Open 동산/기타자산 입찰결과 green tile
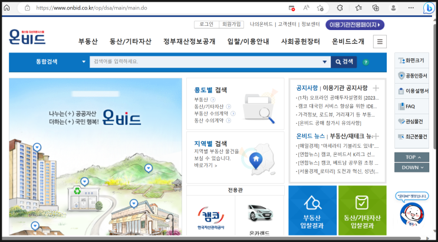 [363, 210]
